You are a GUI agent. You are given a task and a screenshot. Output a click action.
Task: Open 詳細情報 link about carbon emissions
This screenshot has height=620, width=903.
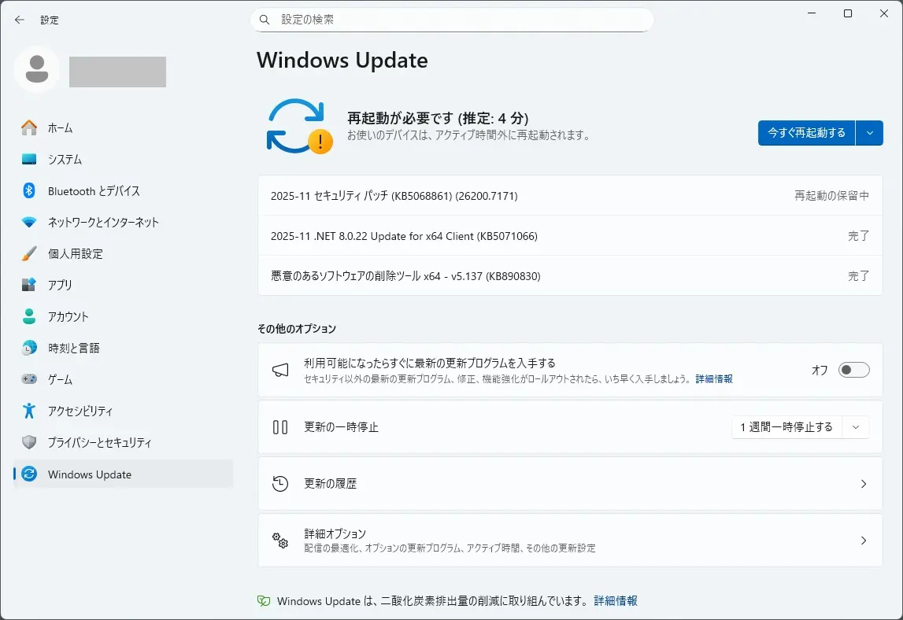[616, 601]
